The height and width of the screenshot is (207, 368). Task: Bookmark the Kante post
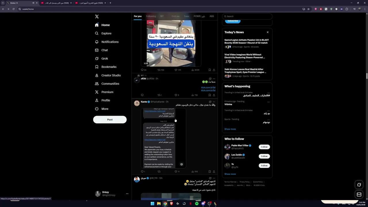point(210,172)
